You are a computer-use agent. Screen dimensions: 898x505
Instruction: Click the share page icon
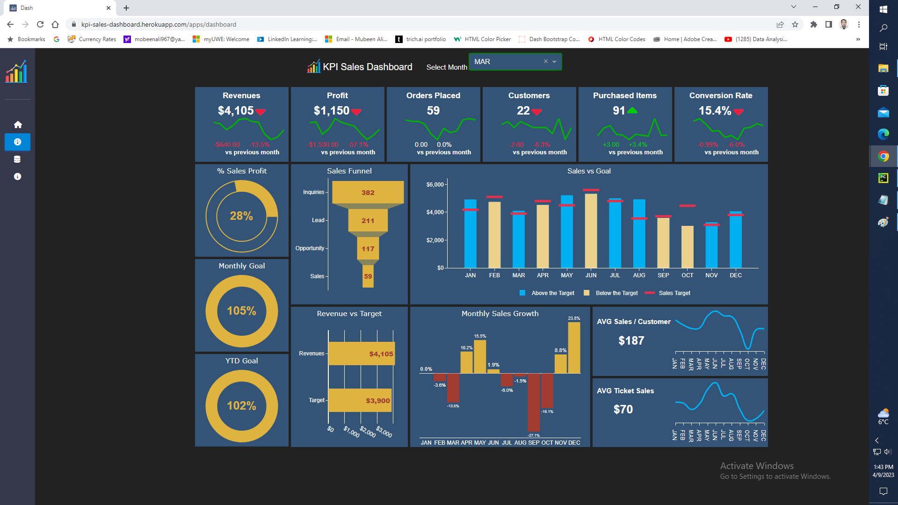780,24
